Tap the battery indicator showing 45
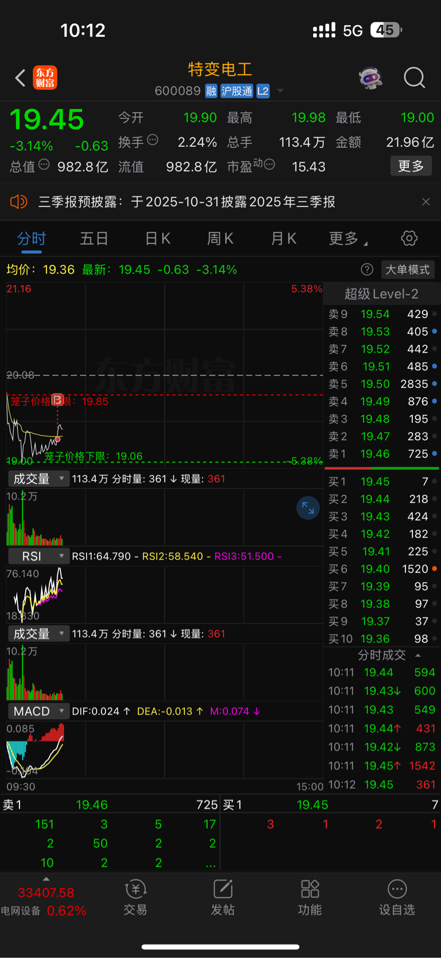Screen dimensions: 441x958 pos(385,30)
